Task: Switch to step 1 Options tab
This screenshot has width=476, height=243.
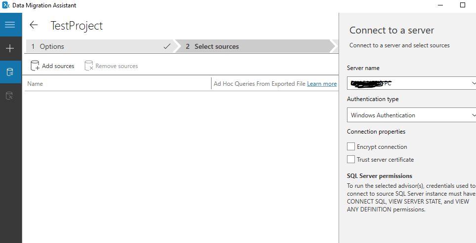Action: 99,46
